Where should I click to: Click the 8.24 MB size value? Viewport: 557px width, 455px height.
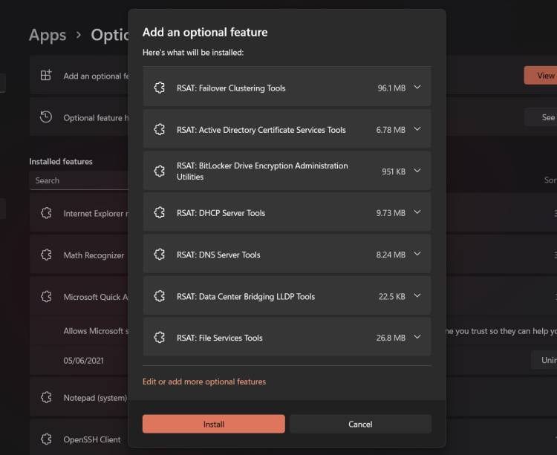coord(391,255)
